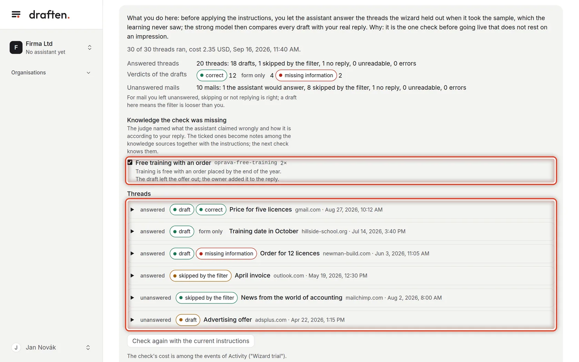
Task: Click the Free training with an order label
Action: point(173,162)
